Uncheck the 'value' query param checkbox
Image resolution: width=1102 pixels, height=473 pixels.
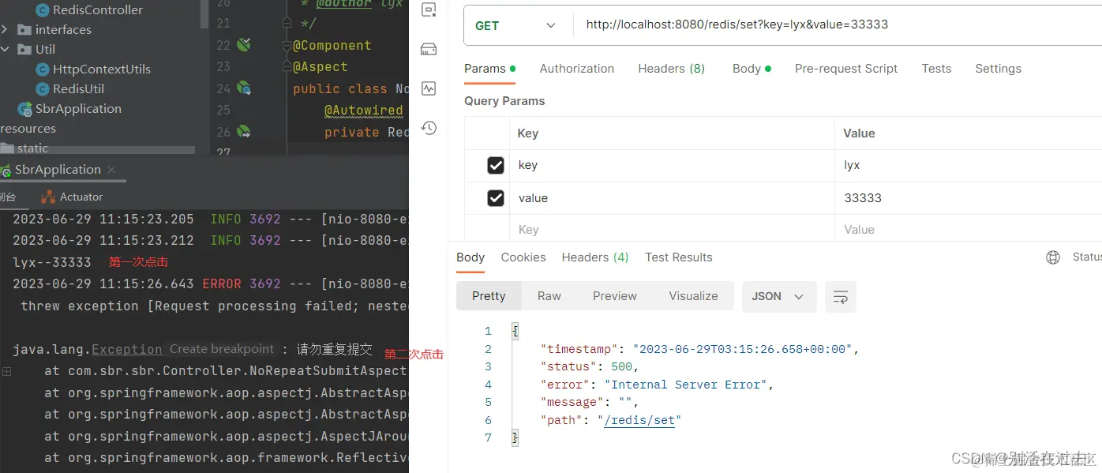[x=496, y=198]
